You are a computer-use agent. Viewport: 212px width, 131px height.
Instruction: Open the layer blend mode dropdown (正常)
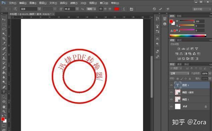[180, 73]
